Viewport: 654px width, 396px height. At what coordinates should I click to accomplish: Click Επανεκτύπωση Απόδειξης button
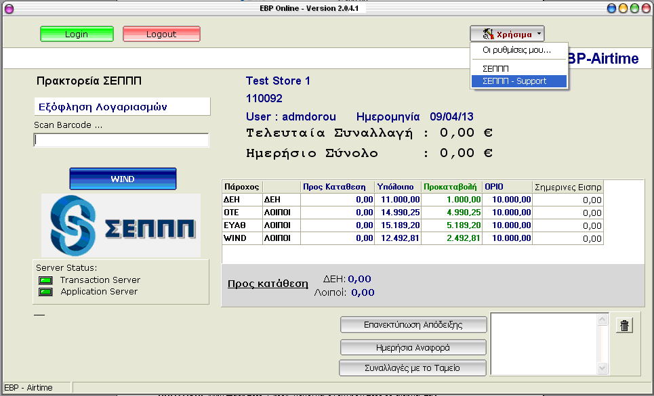click(413, 325)
